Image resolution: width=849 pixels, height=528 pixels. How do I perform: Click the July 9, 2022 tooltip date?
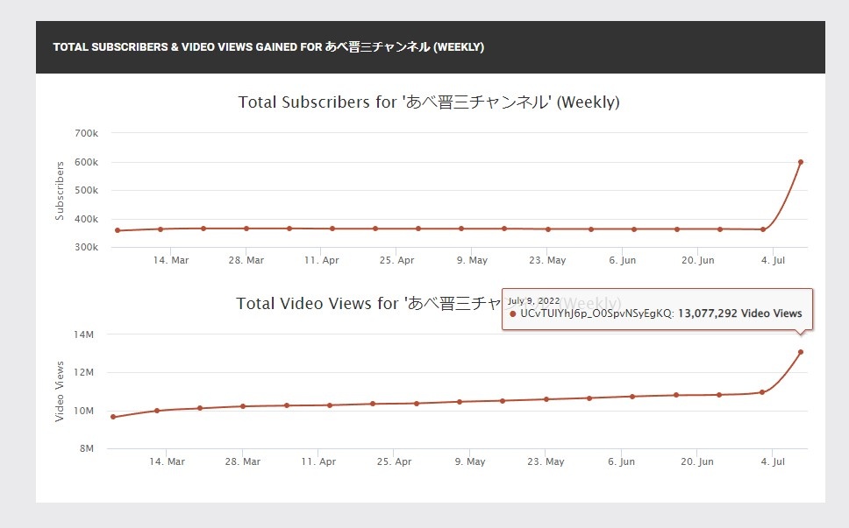point(533,300)
